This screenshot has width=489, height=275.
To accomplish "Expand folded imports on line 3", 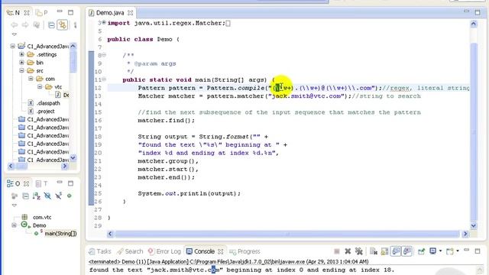I will (104, 22).
